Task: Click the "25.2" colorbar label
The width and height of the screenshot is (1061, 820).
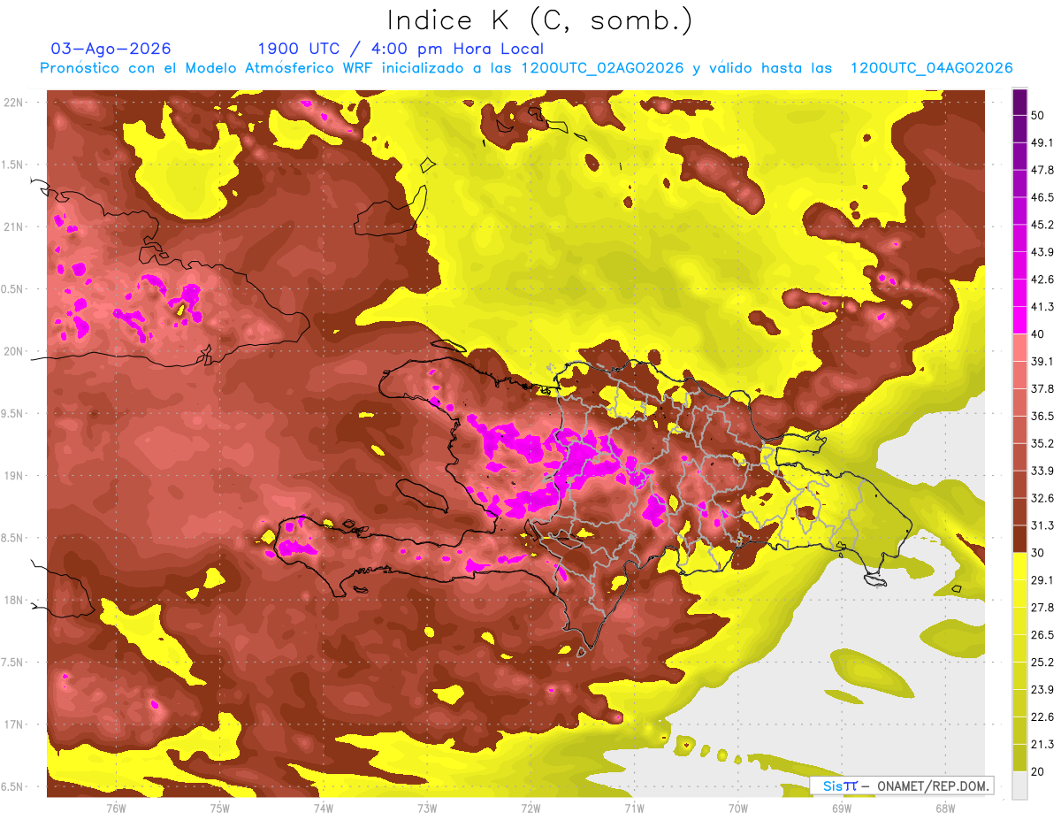Action: 1042,663
